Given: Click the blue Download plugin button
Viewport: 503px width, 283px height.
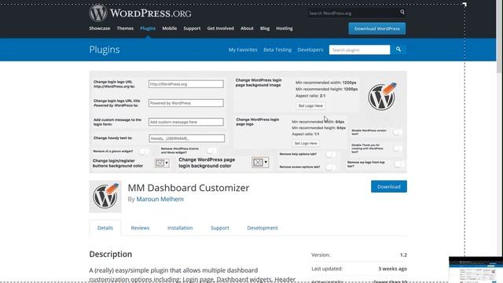Looking at the screenshot, I should (389, 186).
